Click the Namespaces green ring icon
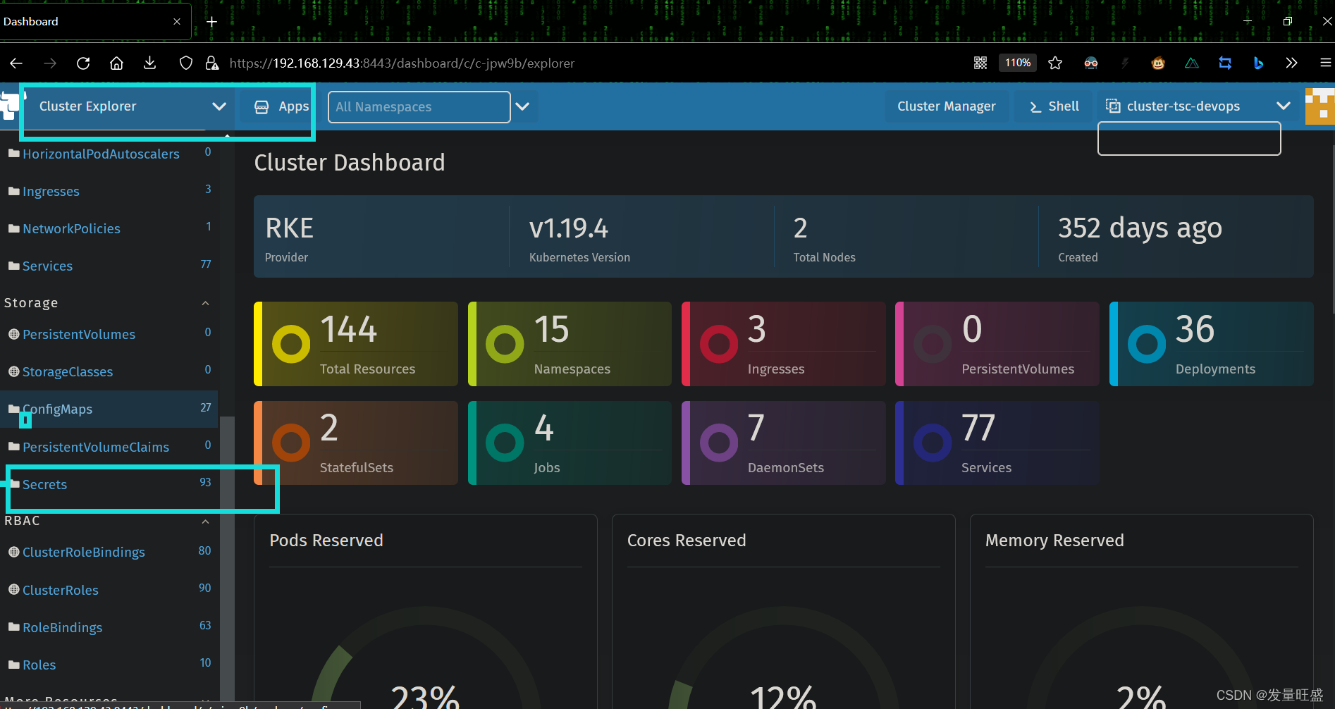Image resolution: width=1335 pixels, height=709 pixels. pos(505,344)
